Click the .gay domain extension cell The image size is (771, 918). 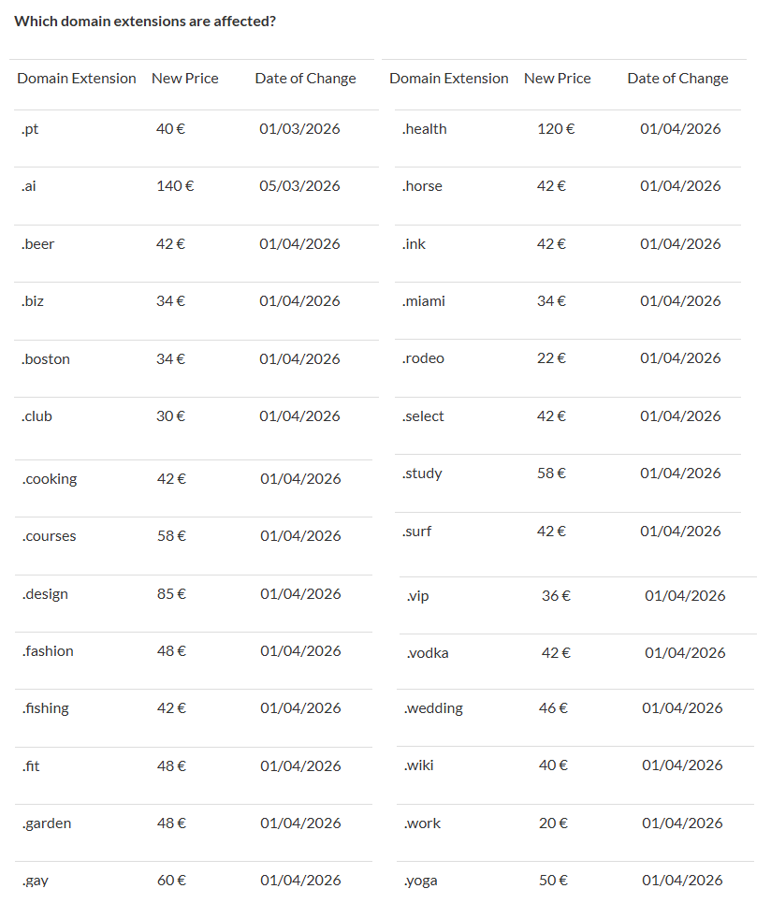click(36, 881)
